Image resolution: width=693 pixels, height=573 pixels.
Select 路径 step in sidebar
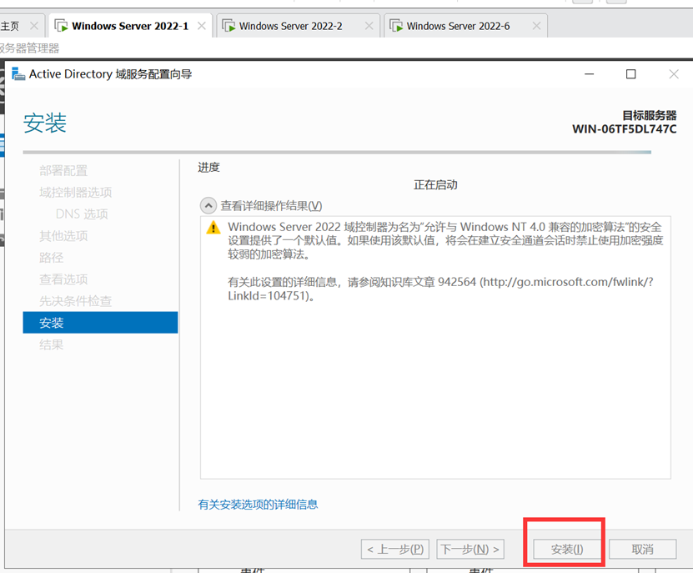51,258
